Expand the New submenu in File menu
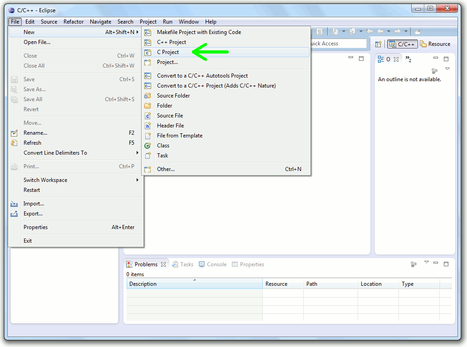The image size is (467, 347). (x=76, y=32)
